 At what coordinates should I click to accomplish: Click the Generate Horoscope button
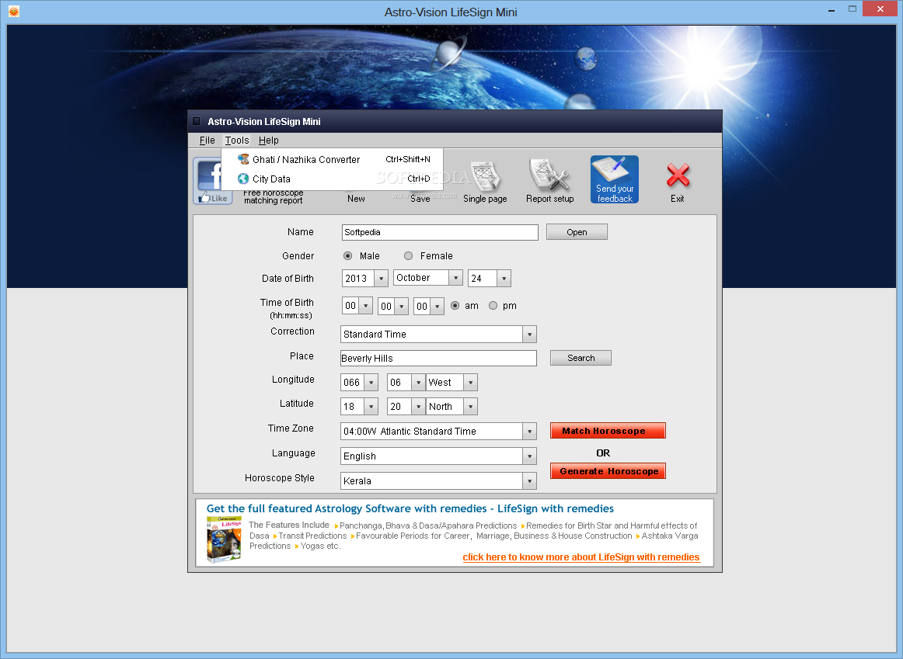click(608, 471)
